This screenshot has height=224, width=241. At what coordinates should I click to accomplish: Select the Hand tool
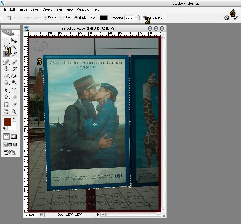coord(6,111)
